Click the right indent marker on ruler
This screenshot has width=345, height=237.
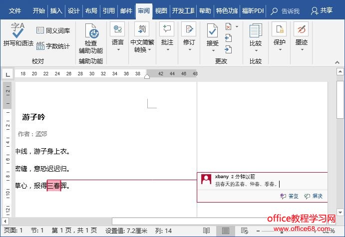(147, 76)
